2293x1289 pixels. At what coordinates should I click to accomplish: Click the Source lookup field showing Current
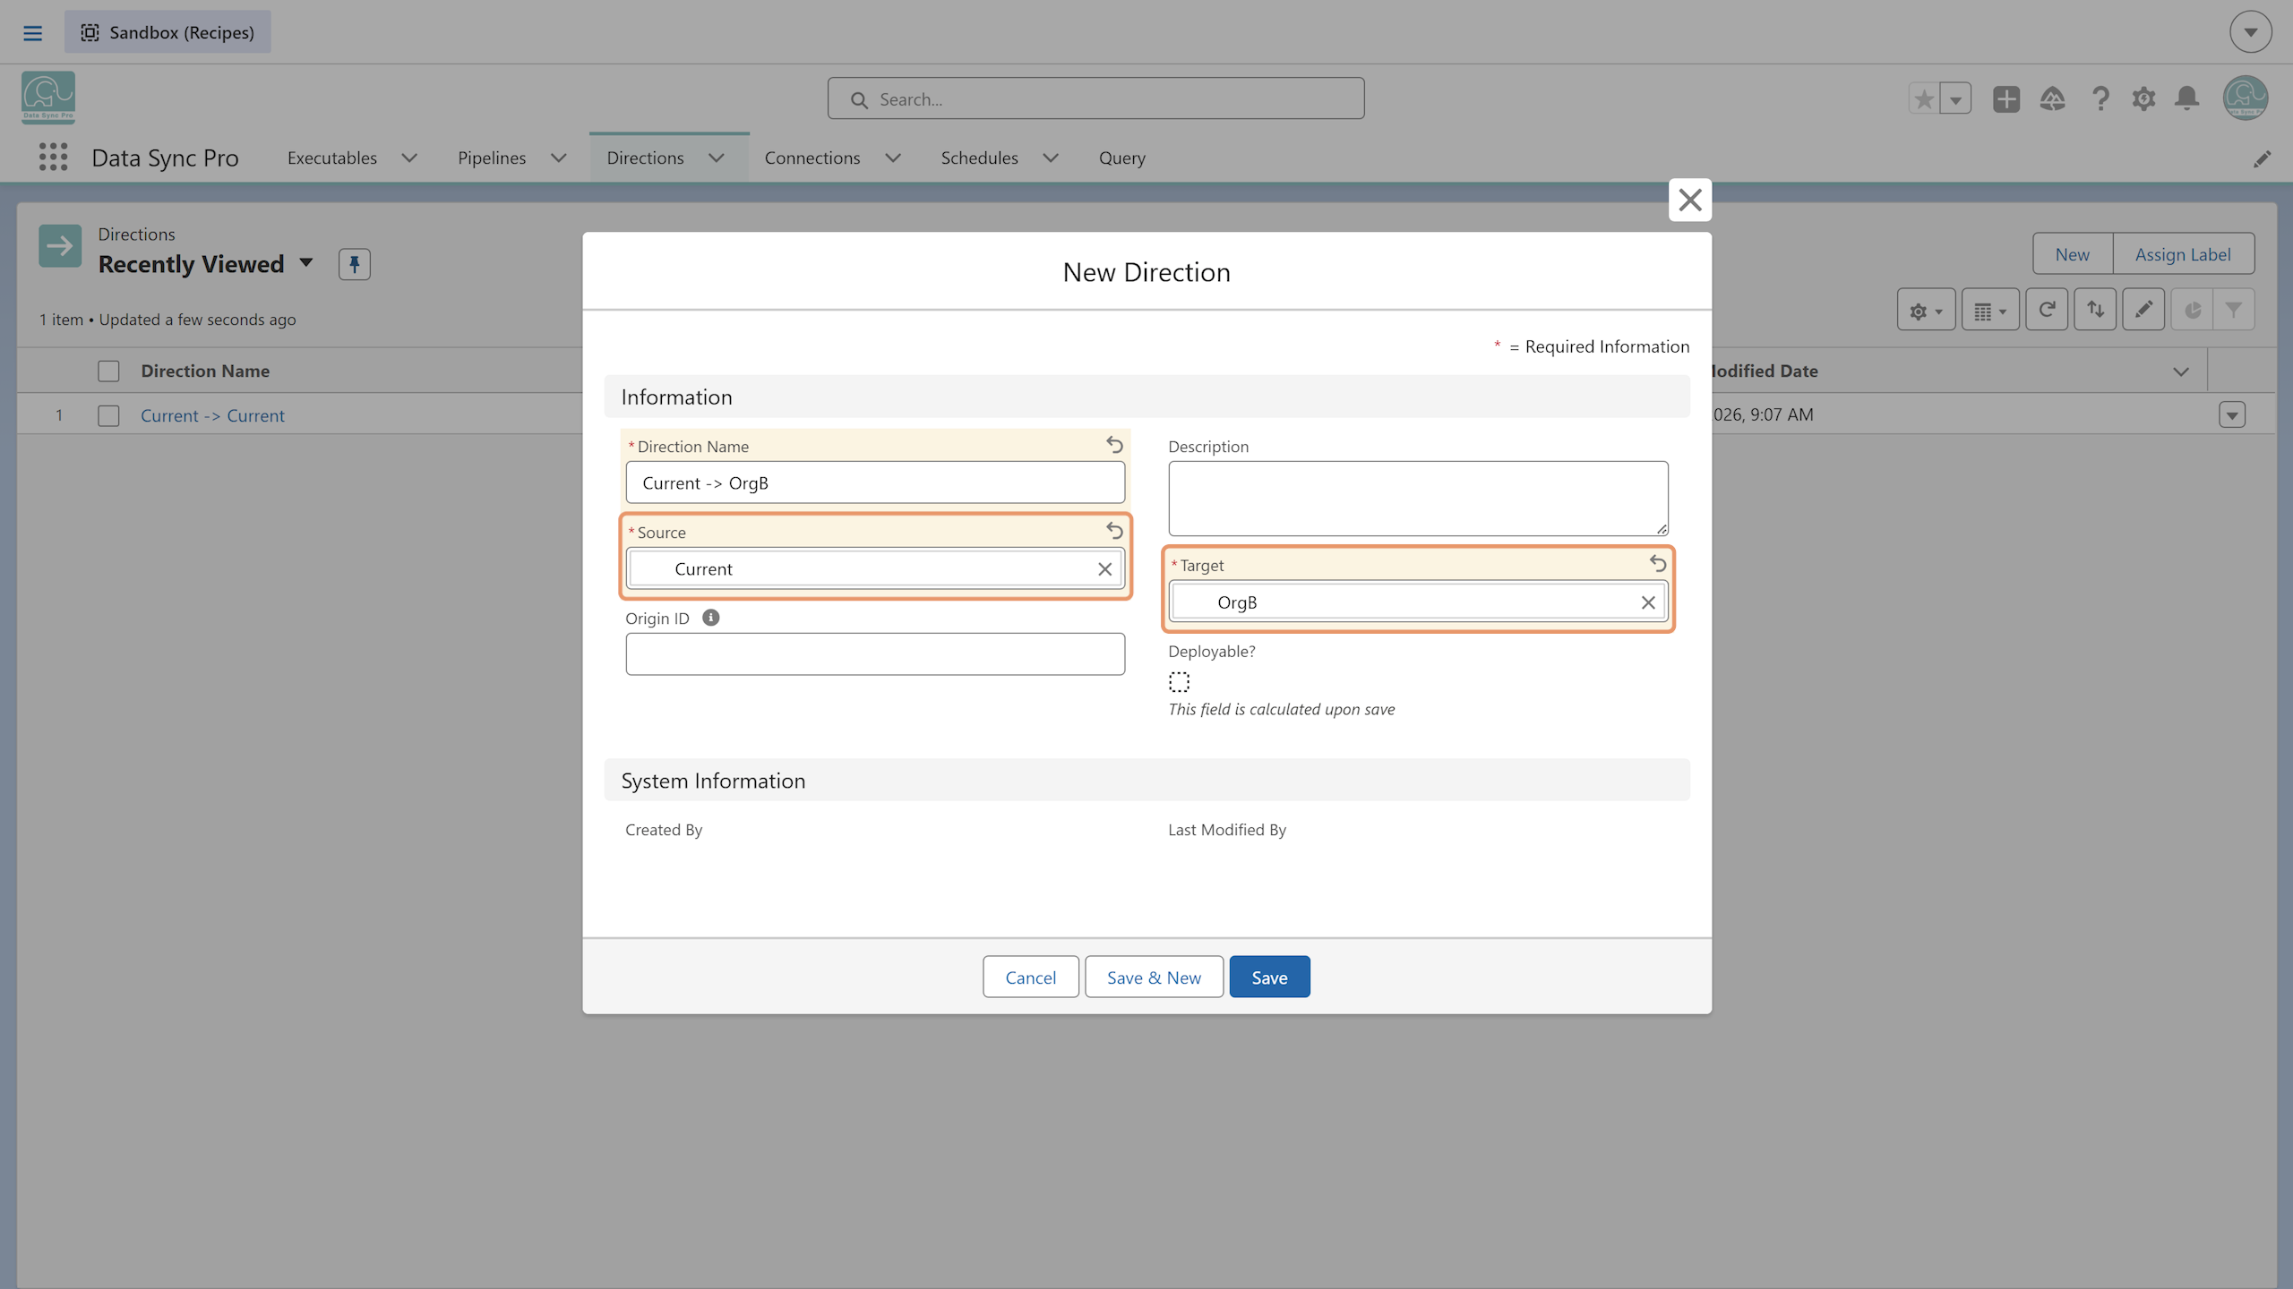(x=875, y=569)
